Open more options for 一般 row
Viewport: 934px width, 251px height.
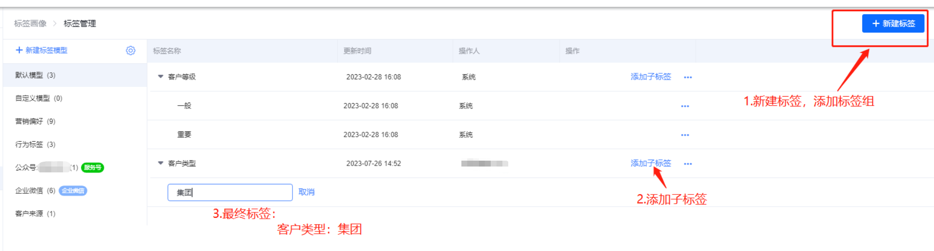click(x=685, y=106)
